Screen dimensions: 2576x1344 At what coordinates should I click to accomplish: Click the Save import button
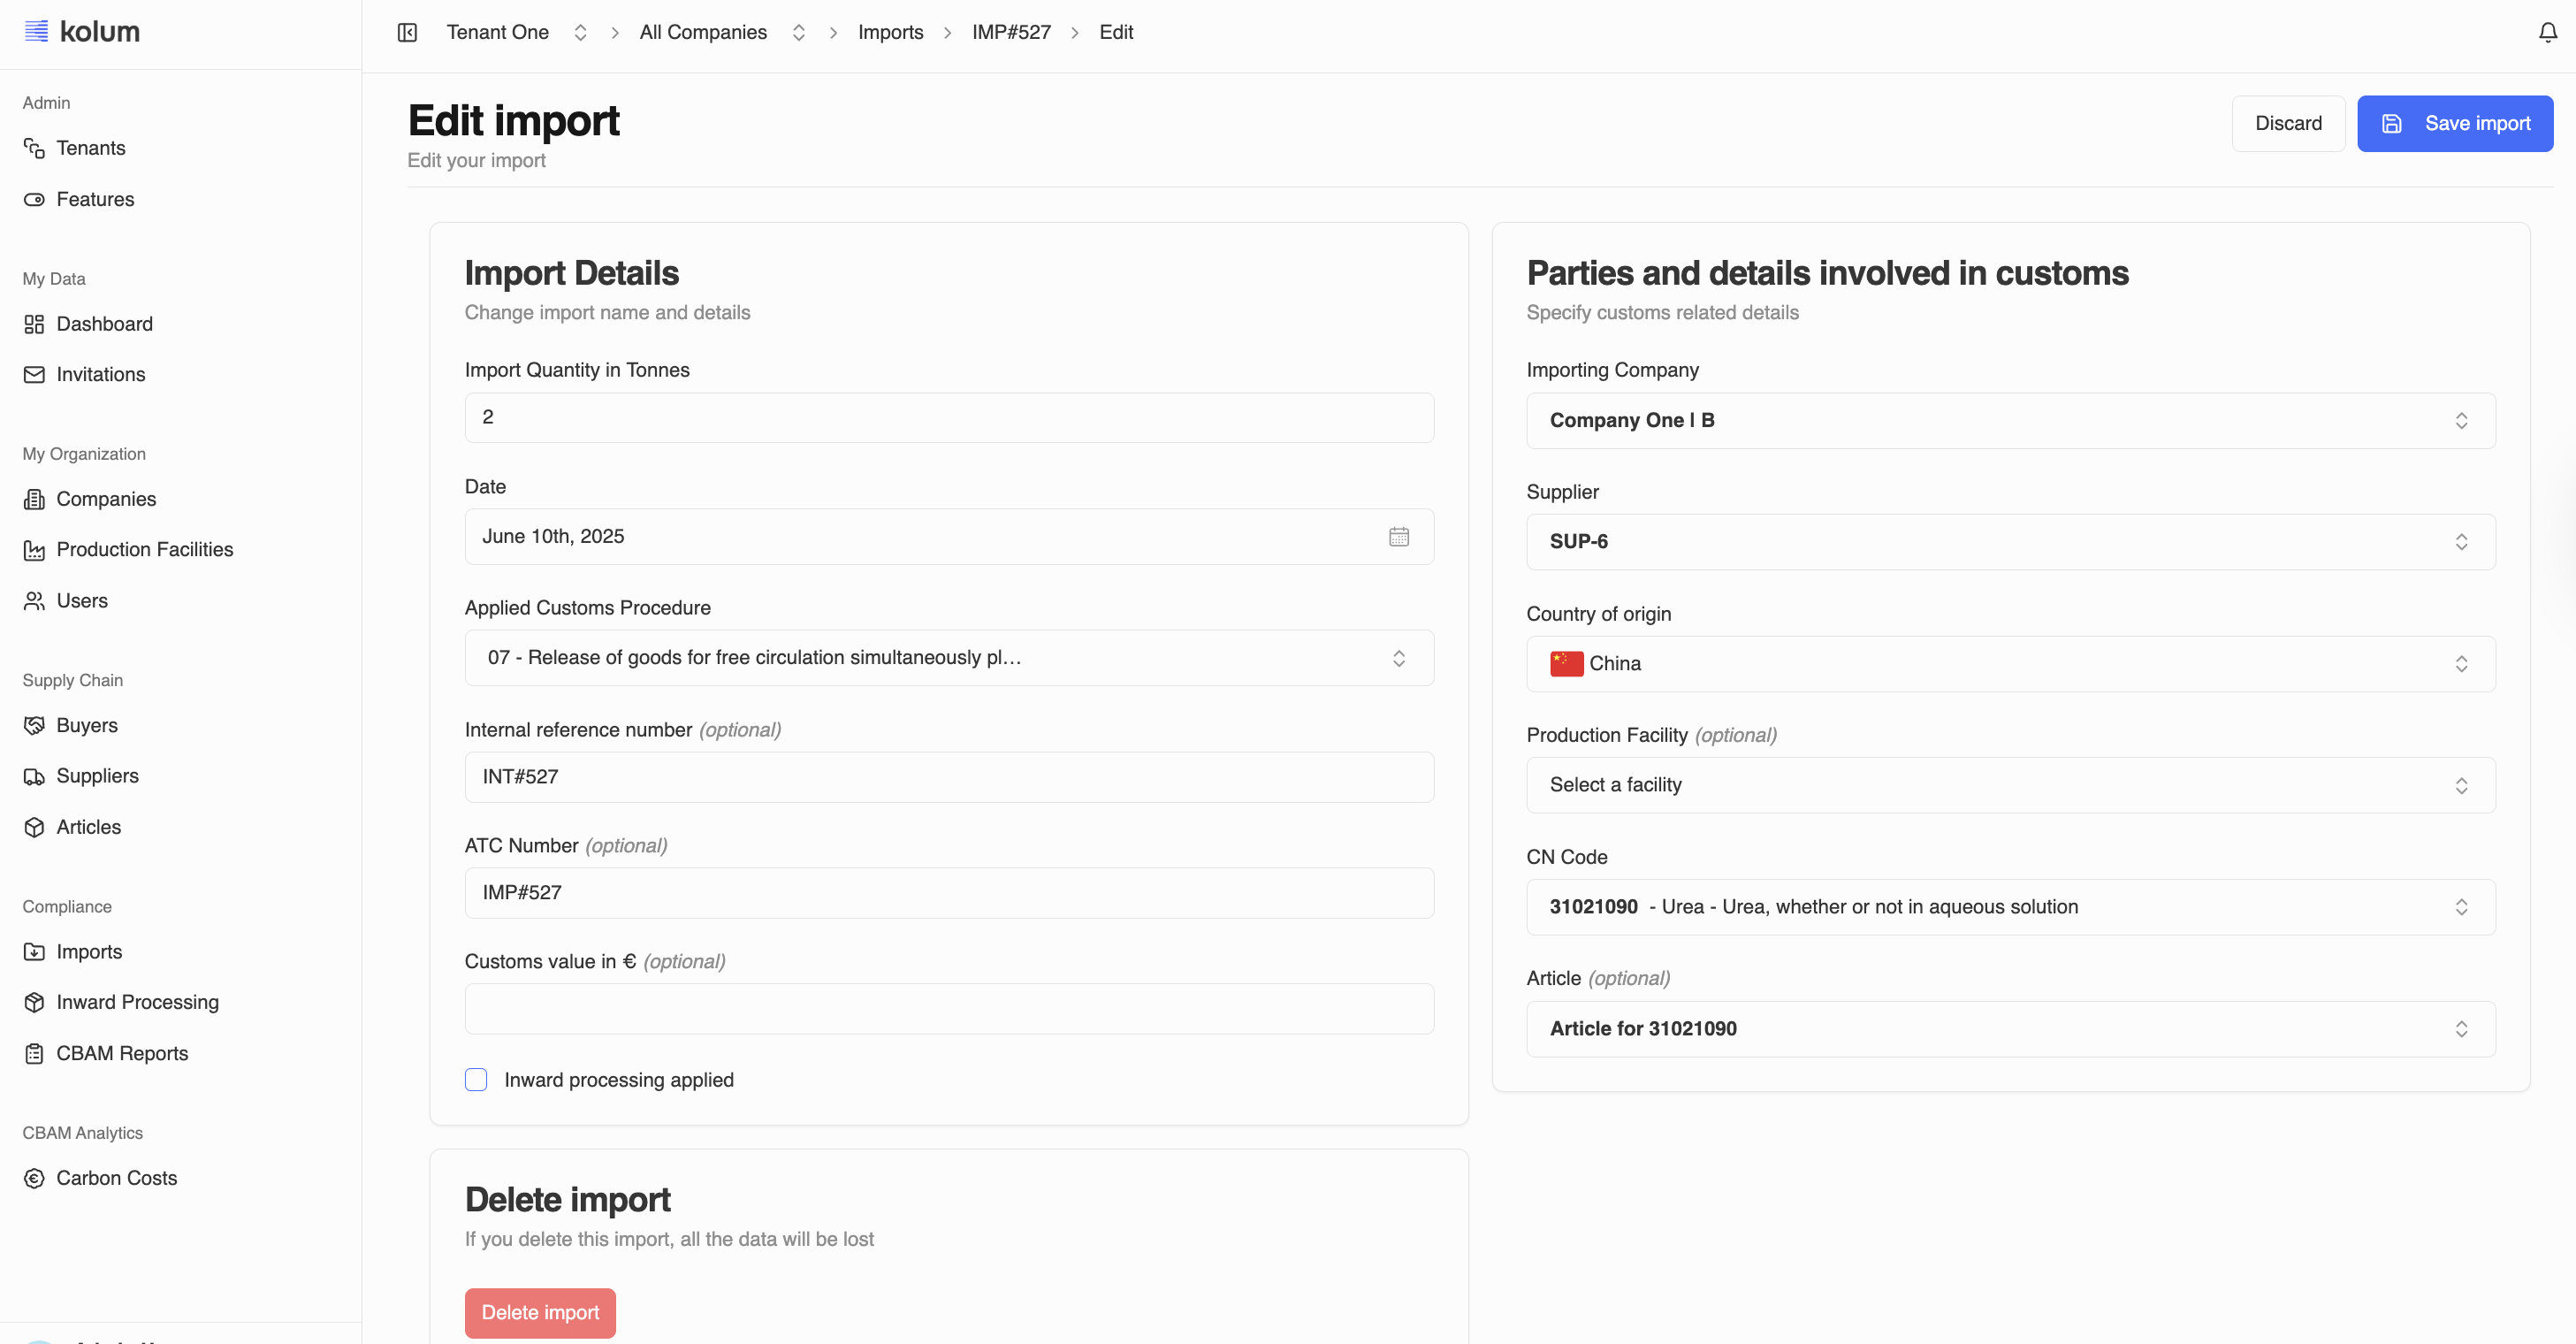pos(2454,124)
